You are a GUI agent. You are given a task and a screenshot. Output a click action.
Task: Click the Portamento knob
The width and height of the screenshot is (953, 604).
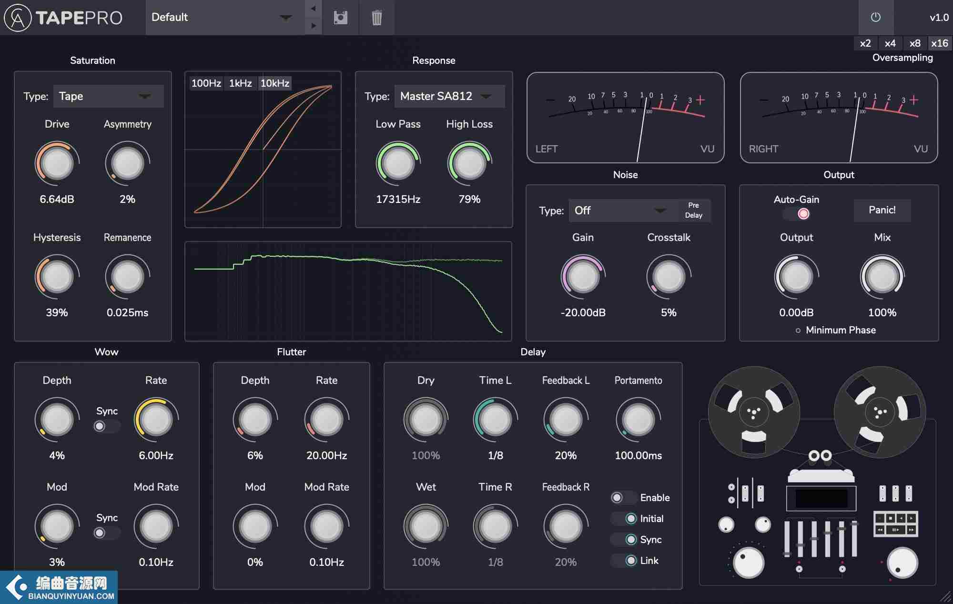click(638, 420)
